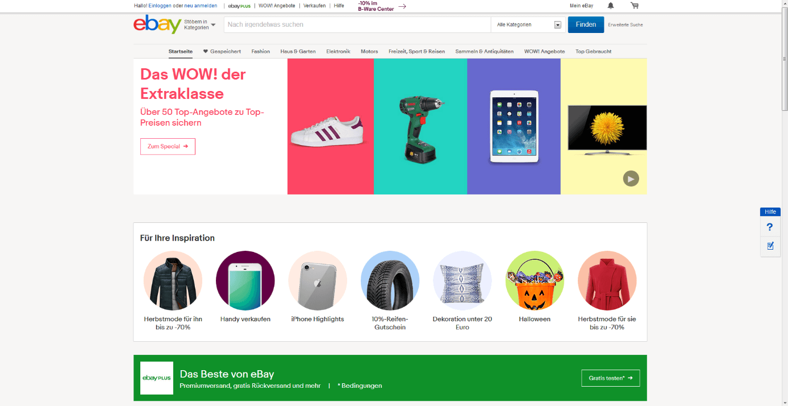Click the Das WOW! der Extraklasse headline

(x=193, y=84)
